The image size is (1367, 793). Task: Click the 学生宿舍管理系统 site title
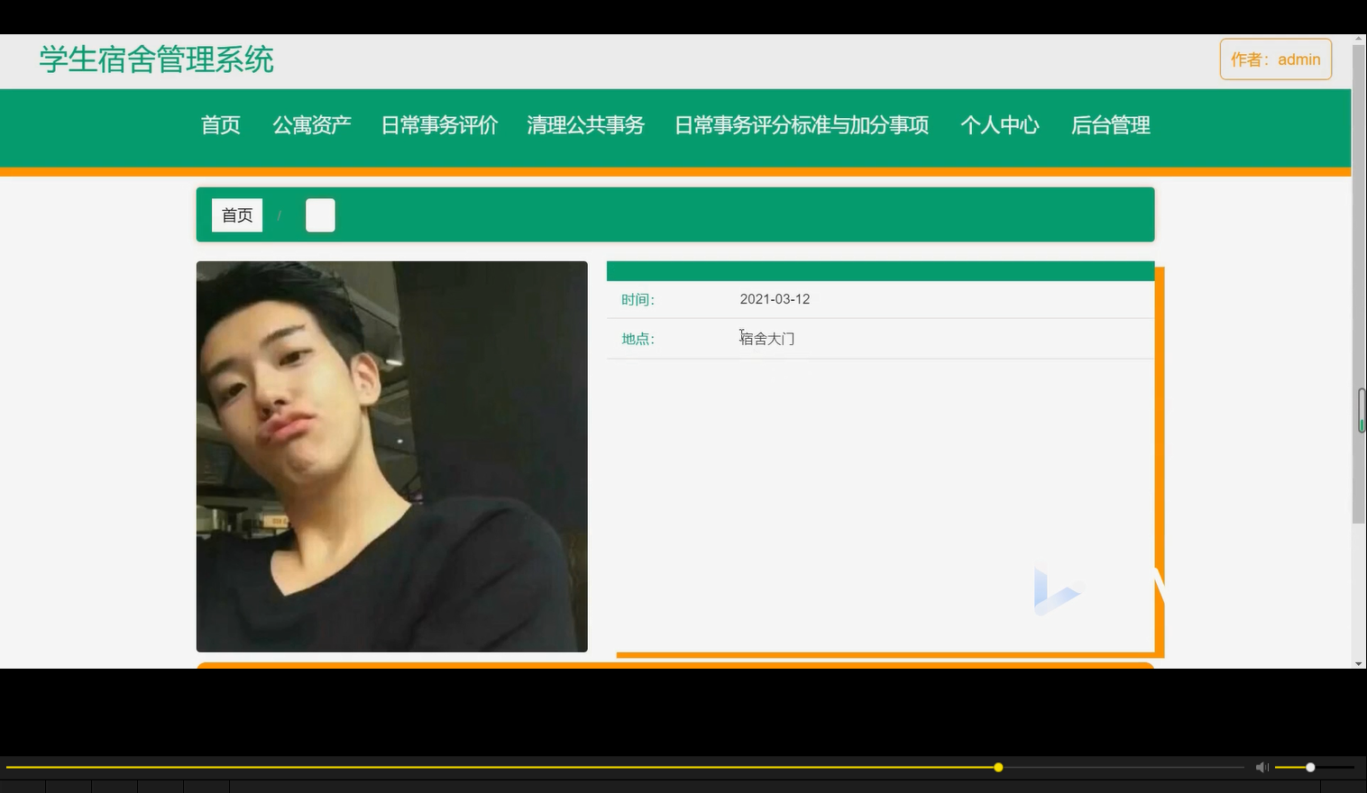pyautogui.click(x=154, y=59)
